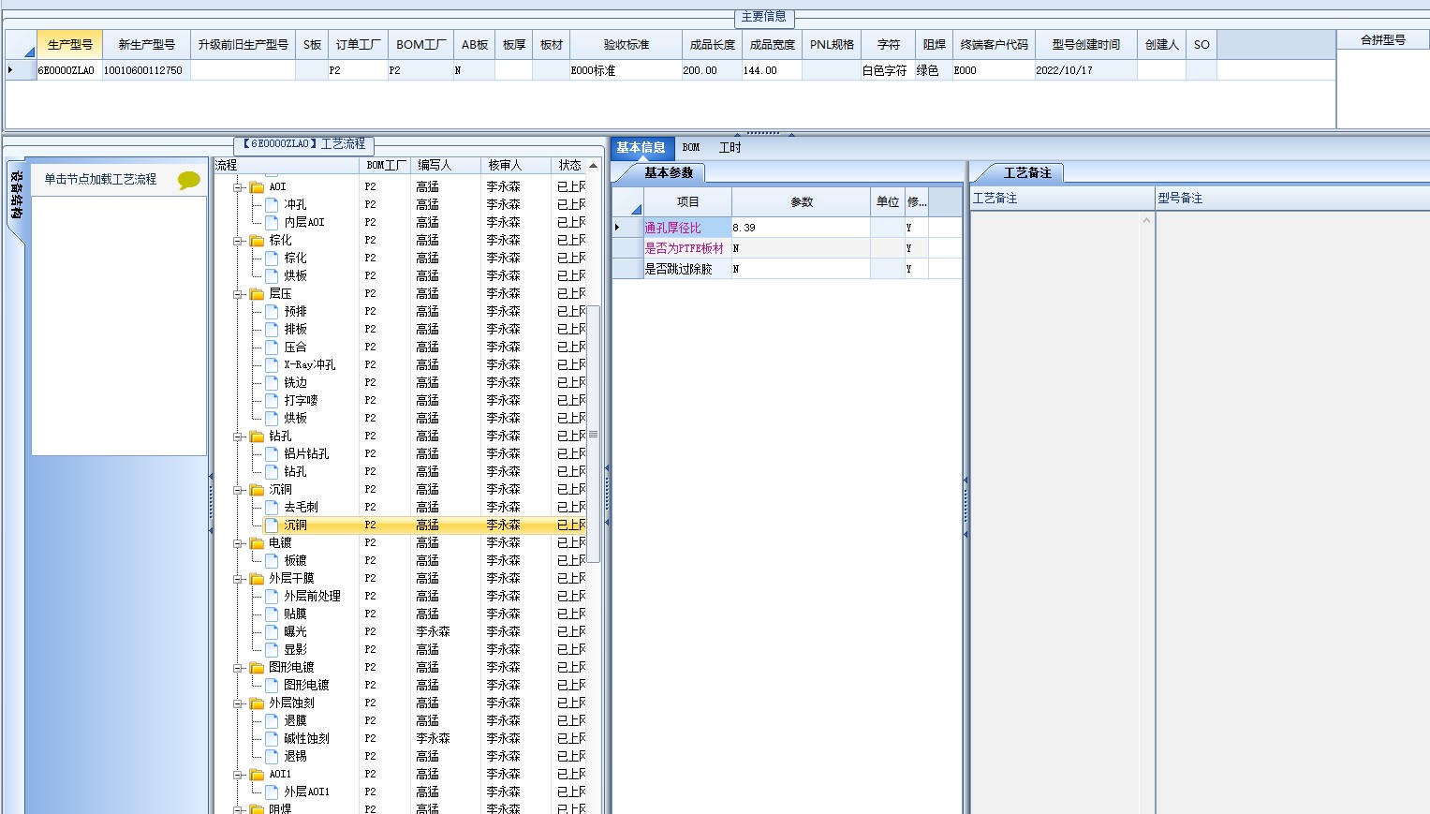The width and height of the screenshot is (1430, 814).
Task: Switch to the 基本信息 tab
Action: tap(641, 148)
